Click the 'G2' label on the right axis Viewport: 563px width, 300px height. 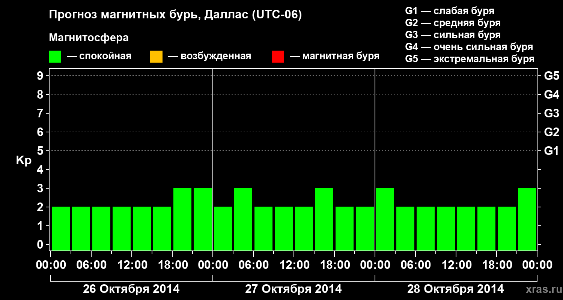coord(551,132)
